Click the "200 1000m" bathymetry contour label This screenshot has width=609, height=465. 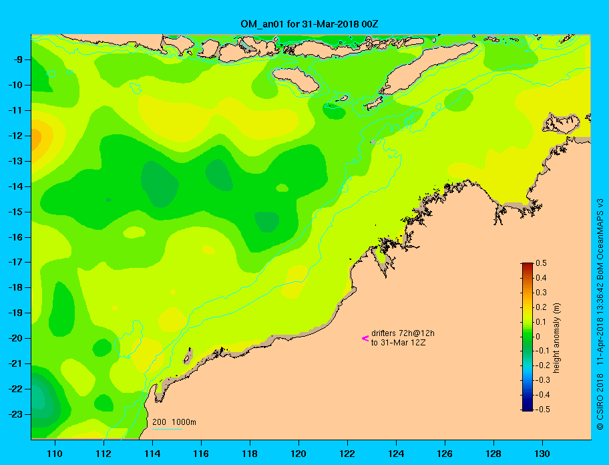[174, 422]
